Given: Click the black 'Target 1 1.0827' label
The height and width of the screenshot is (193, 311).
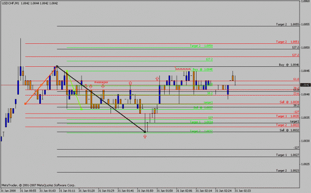Looking at the screenshot, I should [x=288, y=155].
